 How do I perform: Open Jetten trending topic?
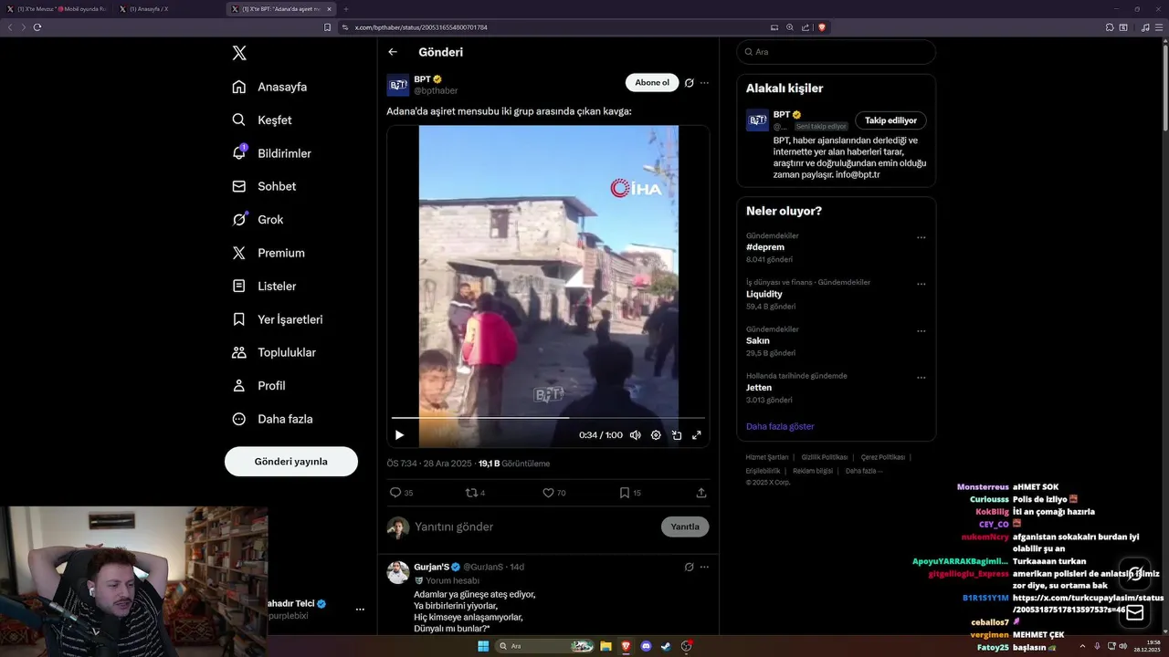tap(759, 387)
